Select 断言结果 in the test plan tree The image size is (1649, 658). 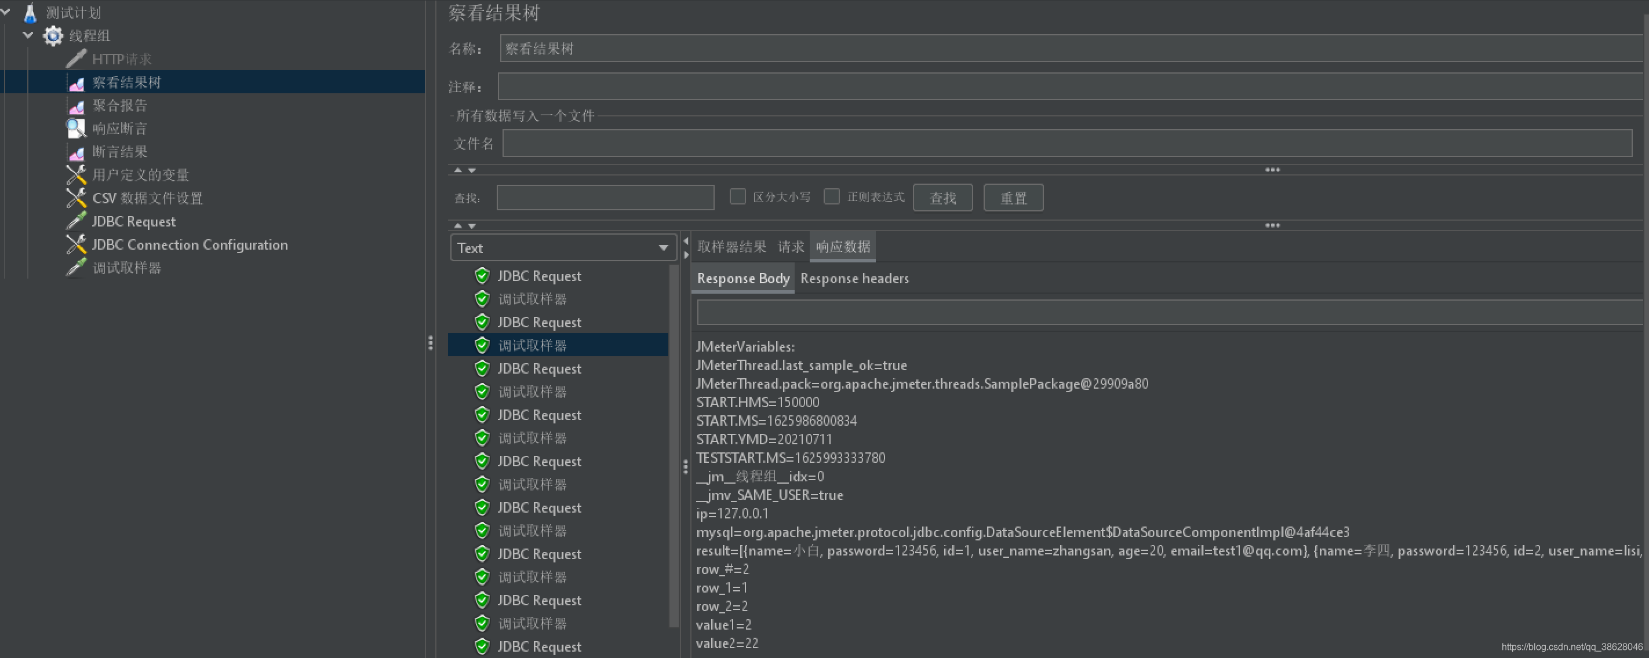[x=120, y=152]
